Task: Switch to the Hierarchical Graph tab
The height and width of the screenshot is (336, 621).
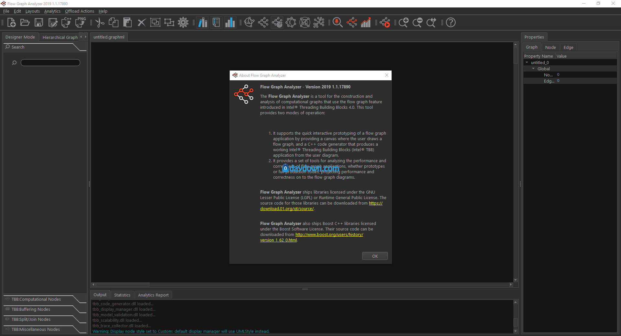Action: click(60, 37)
